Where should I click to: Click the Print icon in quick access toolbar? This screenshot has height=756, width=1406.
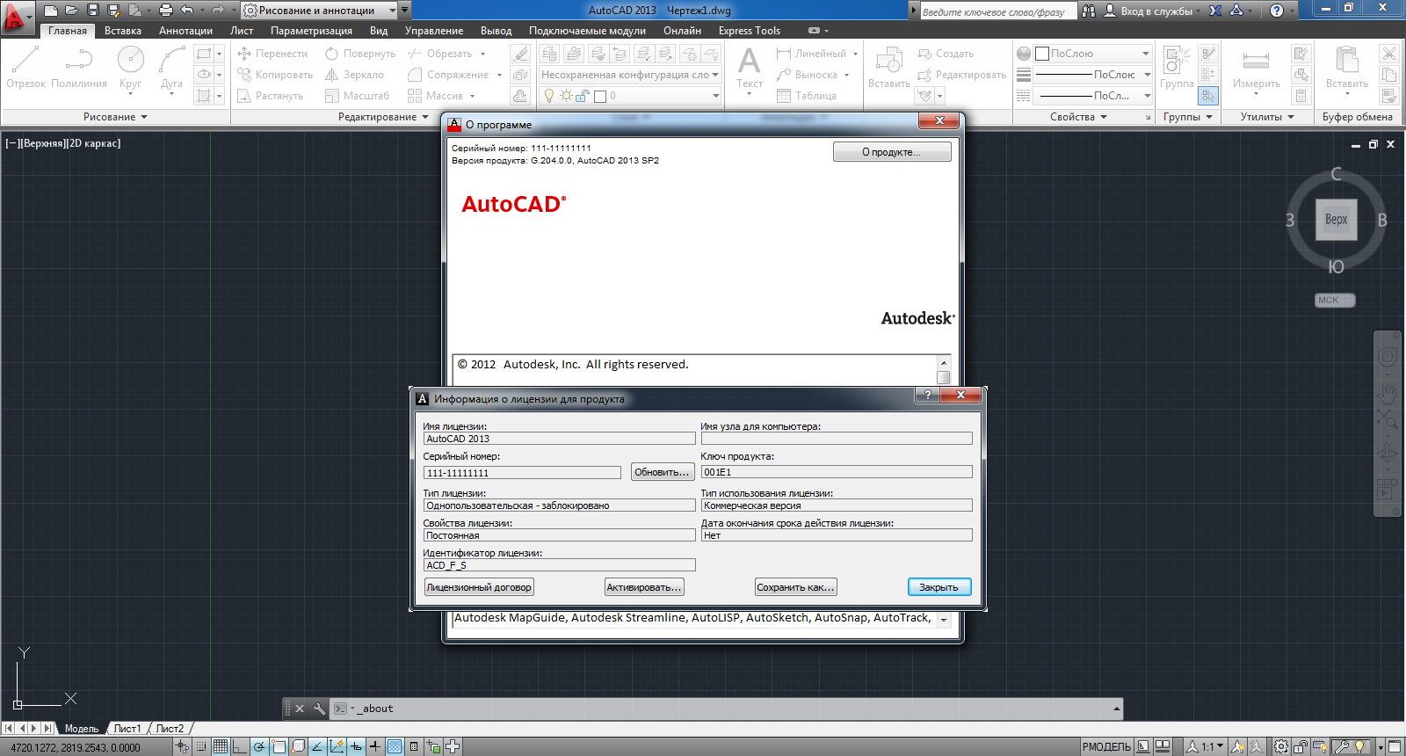165,11
